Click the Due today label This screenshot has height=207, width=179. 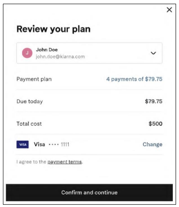[30, 102]
